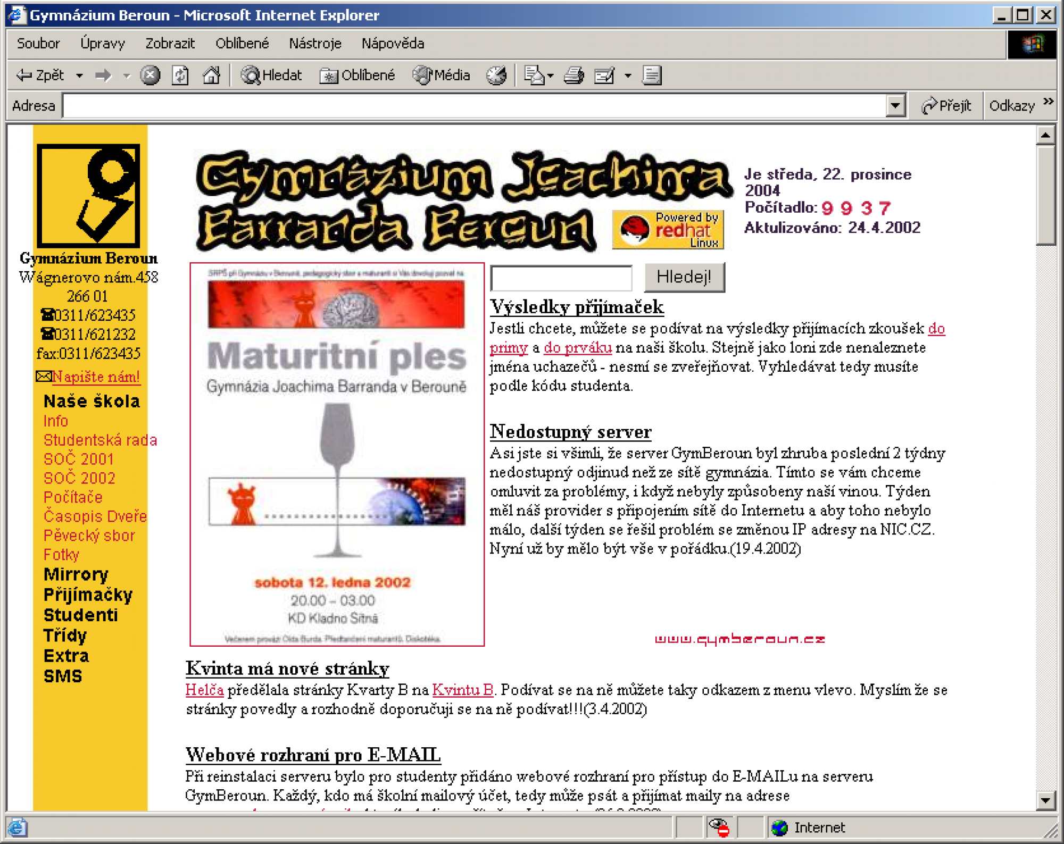Click the Internet zone globe icon
Image resolution: width=1064 pixels, height=844 pixels.
[x=779, y=828]
